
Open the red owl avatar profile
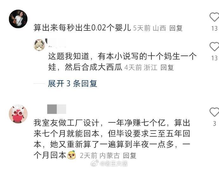[18, 114]
